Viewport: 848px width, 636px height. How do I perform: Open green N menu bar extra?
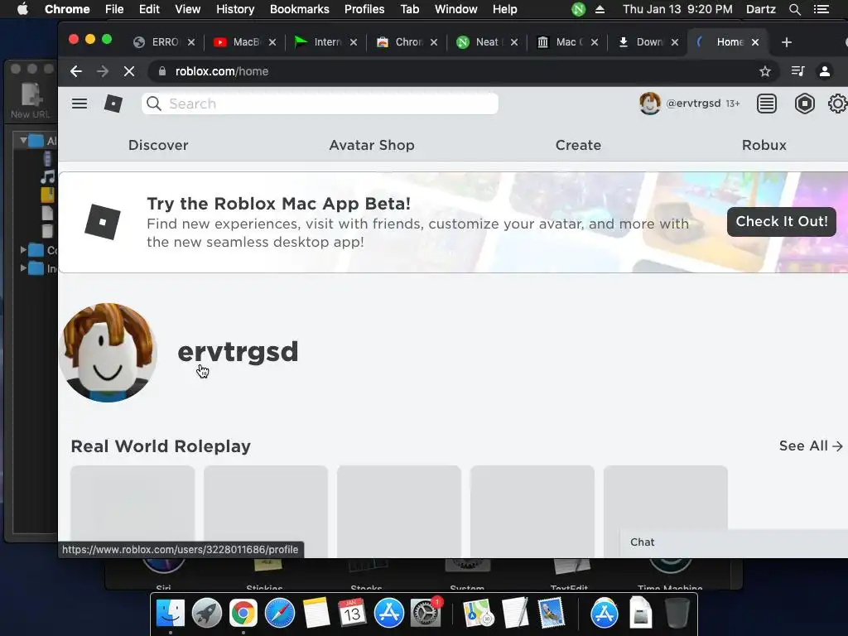(579, 9)
